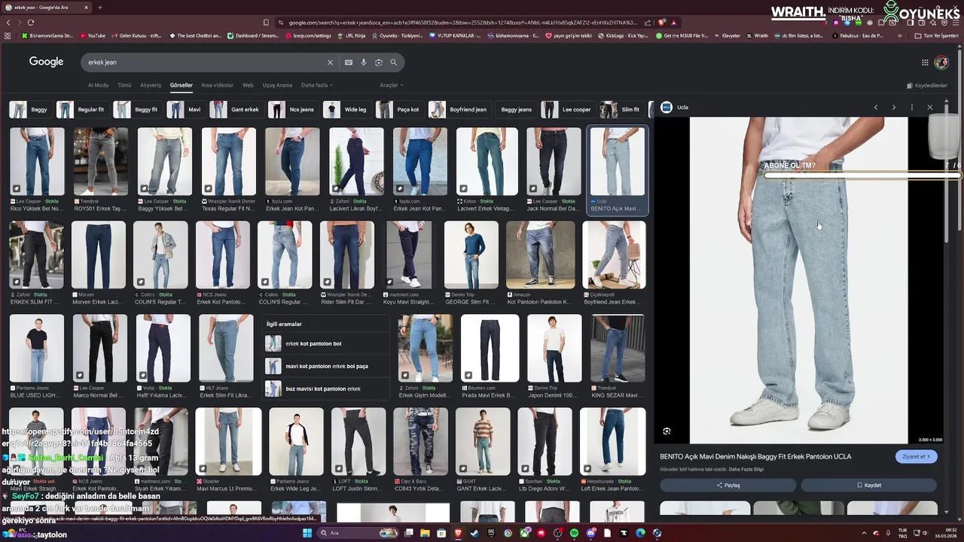Open Spotify from the taskbar
Screen dimensions: 964x542
(x=574, y=533)
